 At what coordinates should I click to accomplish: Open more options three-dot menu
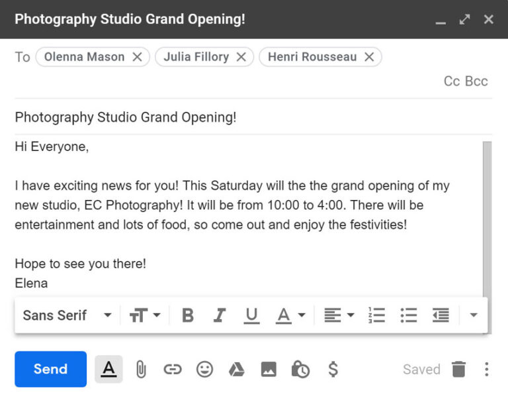[487, 369]
